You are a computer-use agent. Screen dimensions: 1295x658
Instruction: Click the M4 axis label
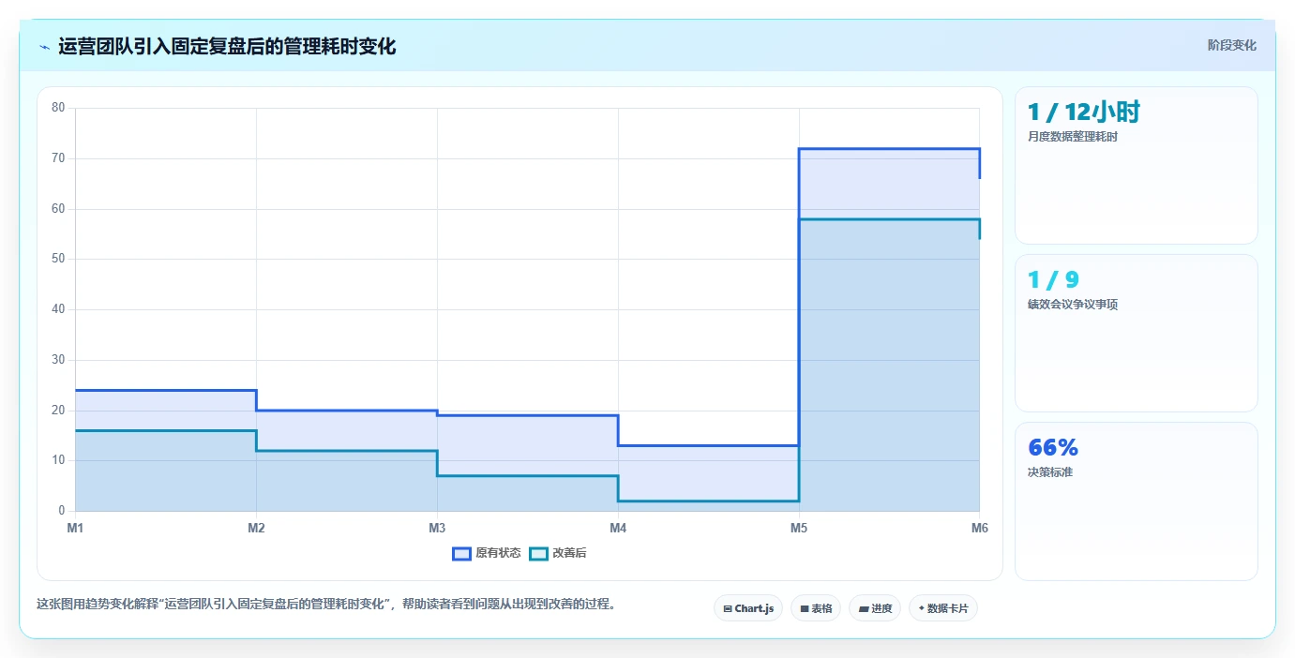pos(618,528)
